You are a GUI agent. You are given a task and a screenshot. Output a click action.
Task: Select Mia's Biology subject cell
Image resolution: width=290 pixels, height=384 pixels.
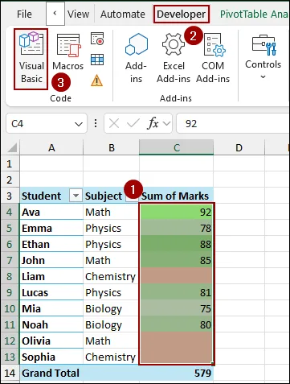tap(112, 308)
